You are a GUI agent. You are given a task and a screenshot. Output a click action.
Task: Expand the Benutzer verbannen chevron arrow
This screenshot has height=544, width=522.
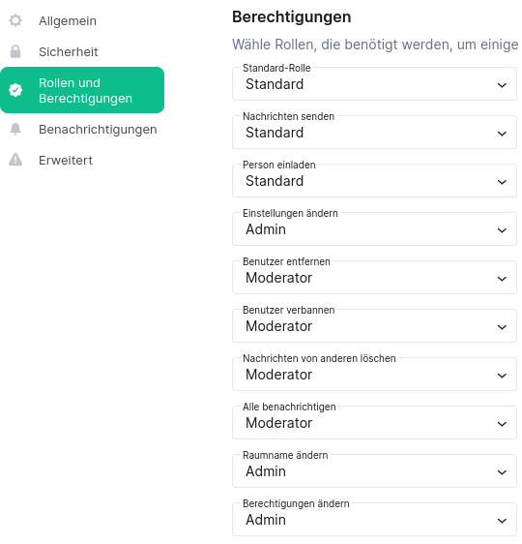tap(502, 327)
